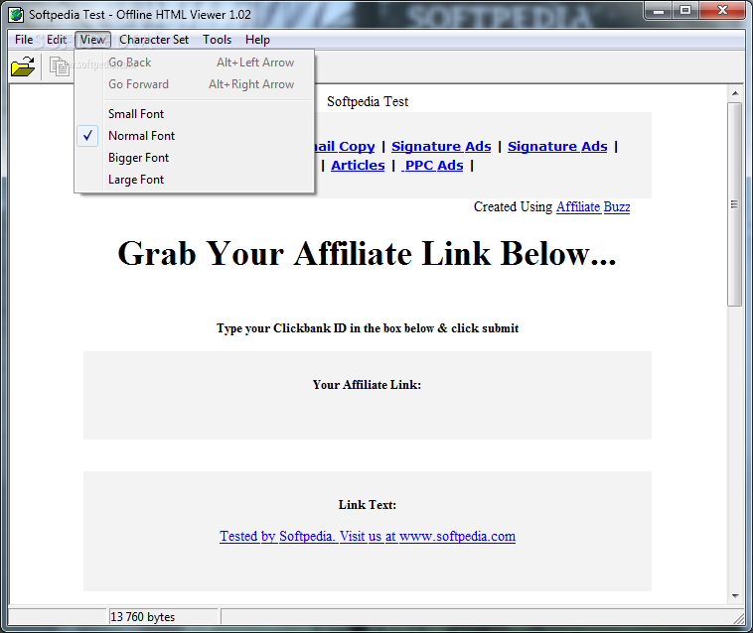
Task: Follow the Articles link
Action: 358,166
